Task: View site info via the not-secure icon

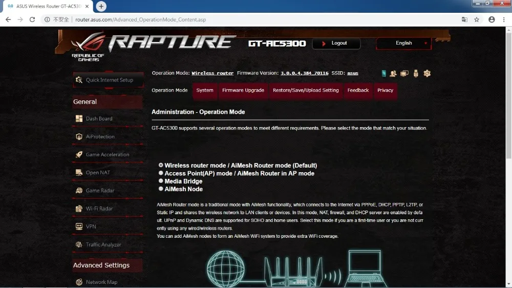Action: (47, 19)
